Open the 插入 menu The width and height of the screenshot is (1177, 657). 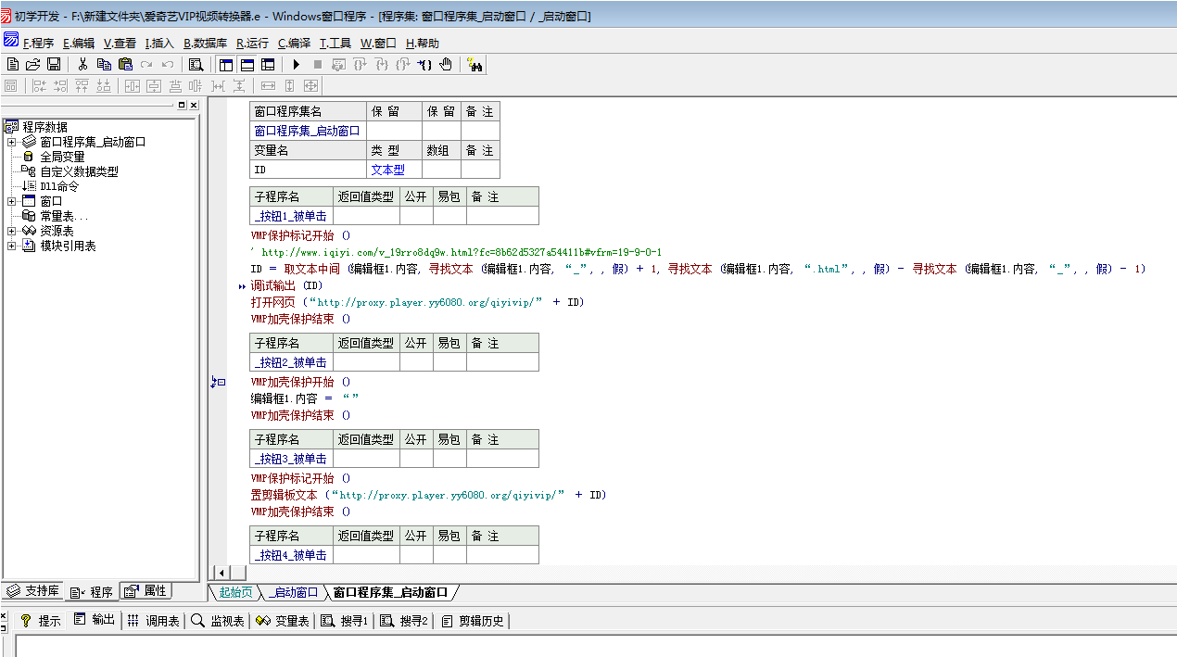coord(159,43)
